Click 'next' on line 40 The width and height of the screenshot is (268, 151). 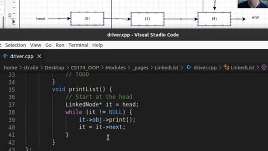tap(116, 127)
